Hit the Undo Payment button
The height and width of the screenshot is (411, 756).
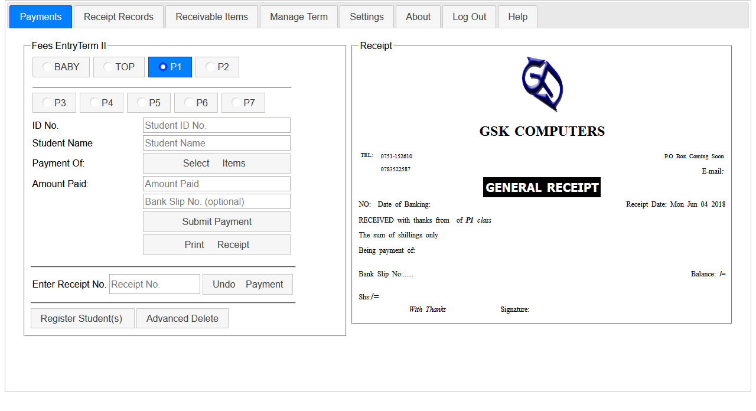point(247,285)
